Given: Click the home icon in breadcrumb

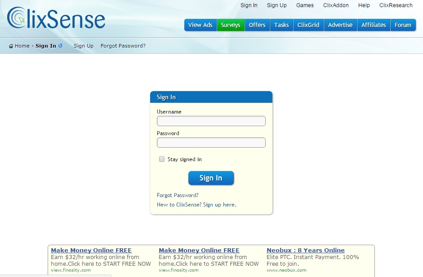Looking at the screenshot, I should pyautogui.click(x=11, y=46).
